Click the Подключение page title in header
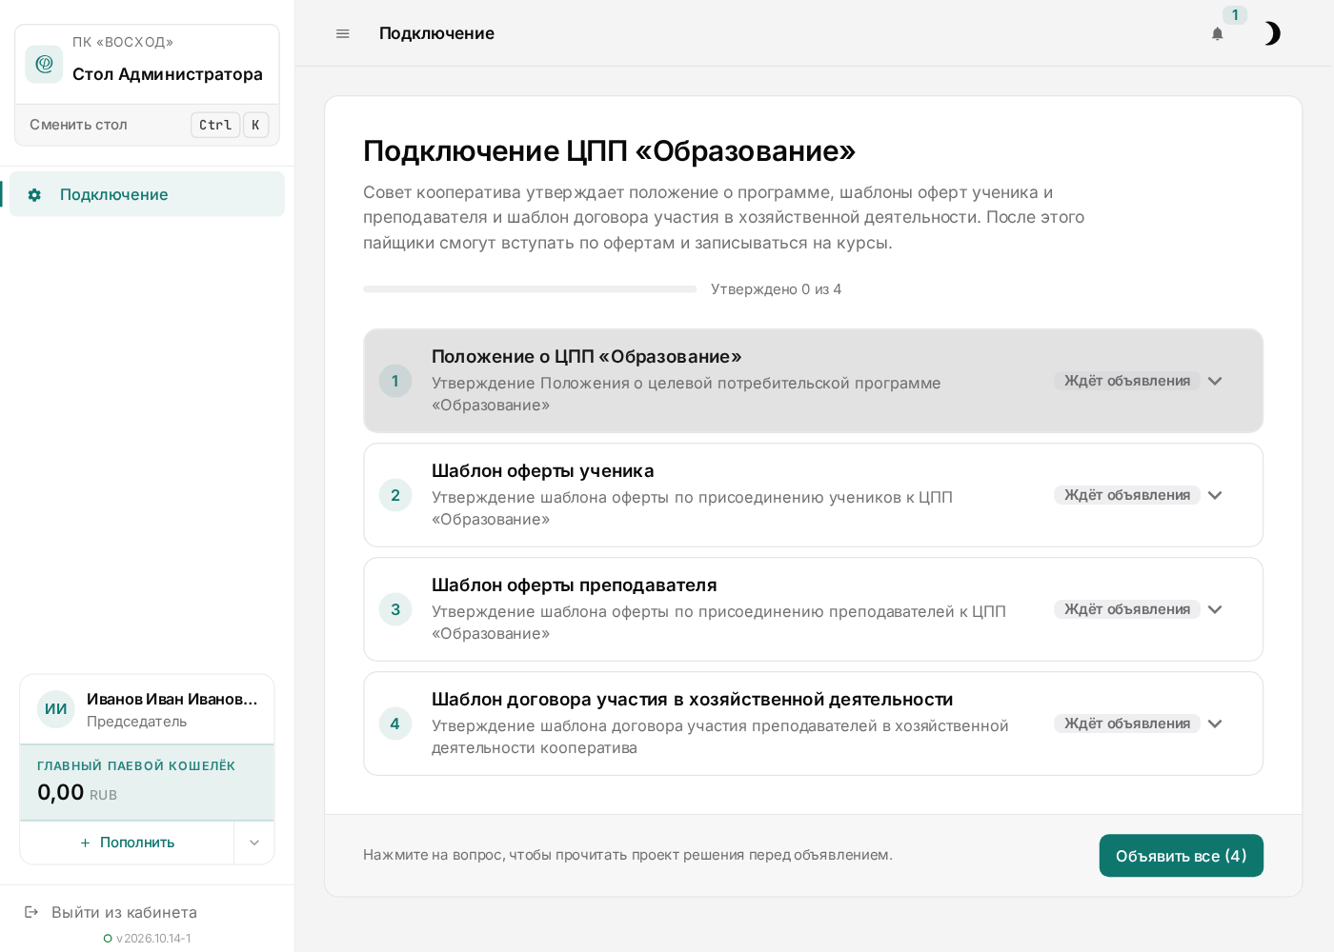This screenshot has height=952, width=1334. (436, 33)
